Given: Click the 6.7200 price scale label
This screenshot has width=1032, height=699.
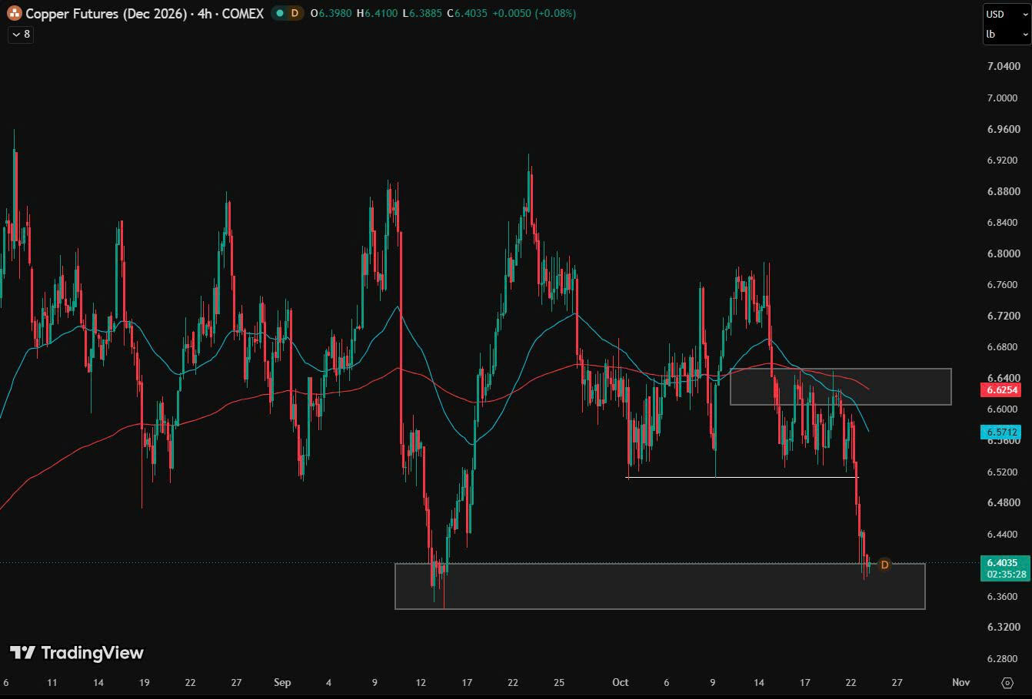Looking at the screenshot, I should 1004,316.
